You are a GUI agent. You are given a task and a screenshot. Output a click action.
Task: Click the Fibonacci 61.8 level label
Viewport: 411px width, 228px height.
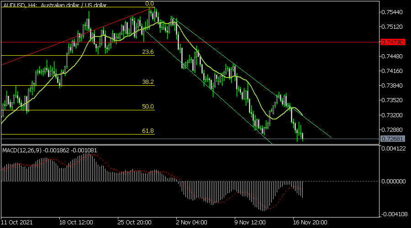148,130
